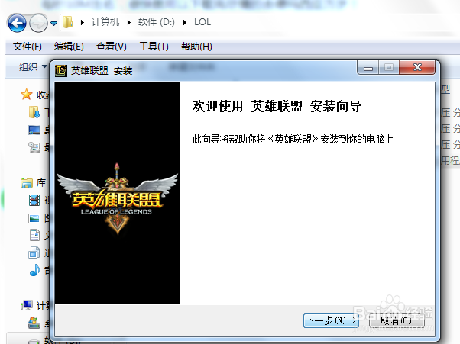The height and width of the screenshot is (344, 460).
Task: Click the system drive icon under Computer
Action: tap(34, 323)
